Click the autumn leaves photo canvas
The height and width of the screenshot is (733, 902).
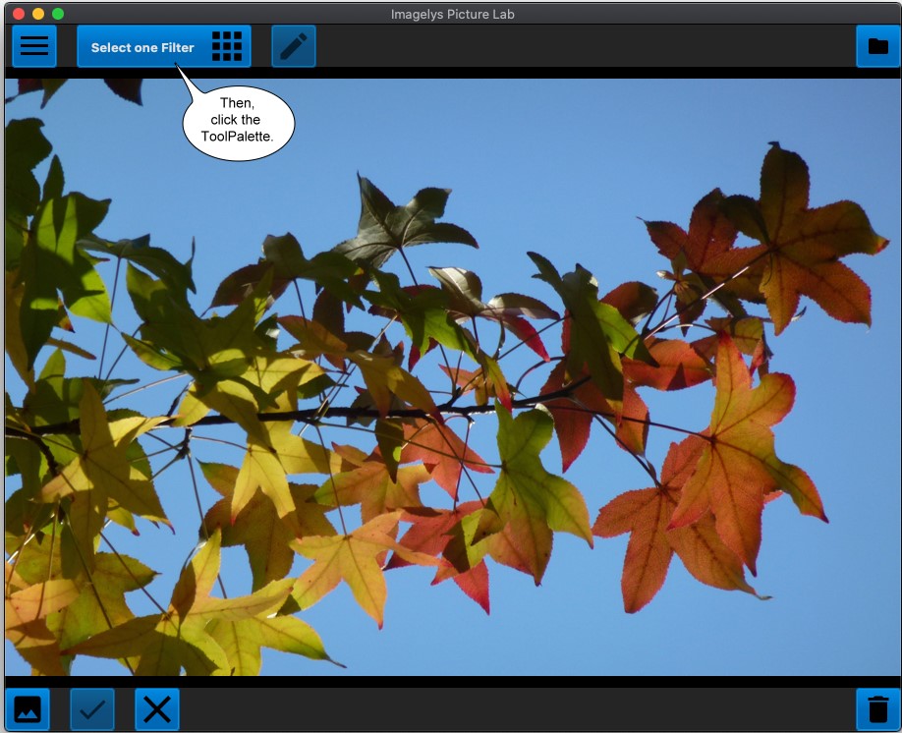(453, 377)
